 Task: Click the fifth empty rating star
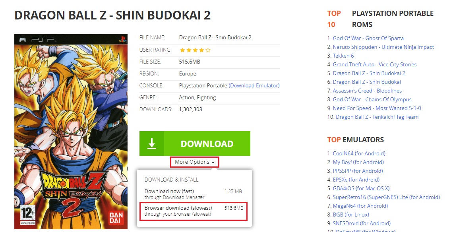(208, 50)
